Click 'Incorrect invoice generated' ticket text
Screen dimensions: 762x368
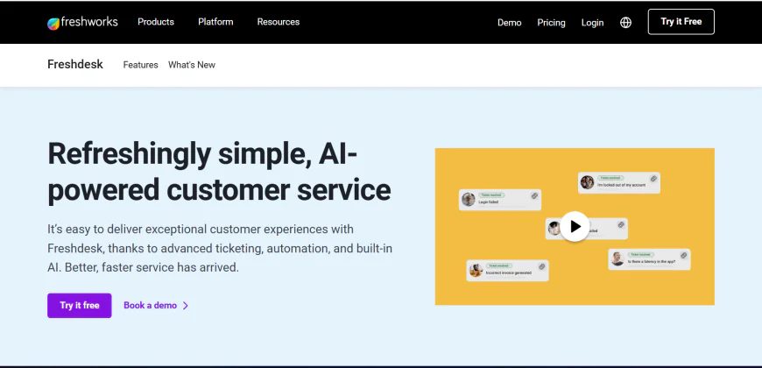[x=509, y=272]
